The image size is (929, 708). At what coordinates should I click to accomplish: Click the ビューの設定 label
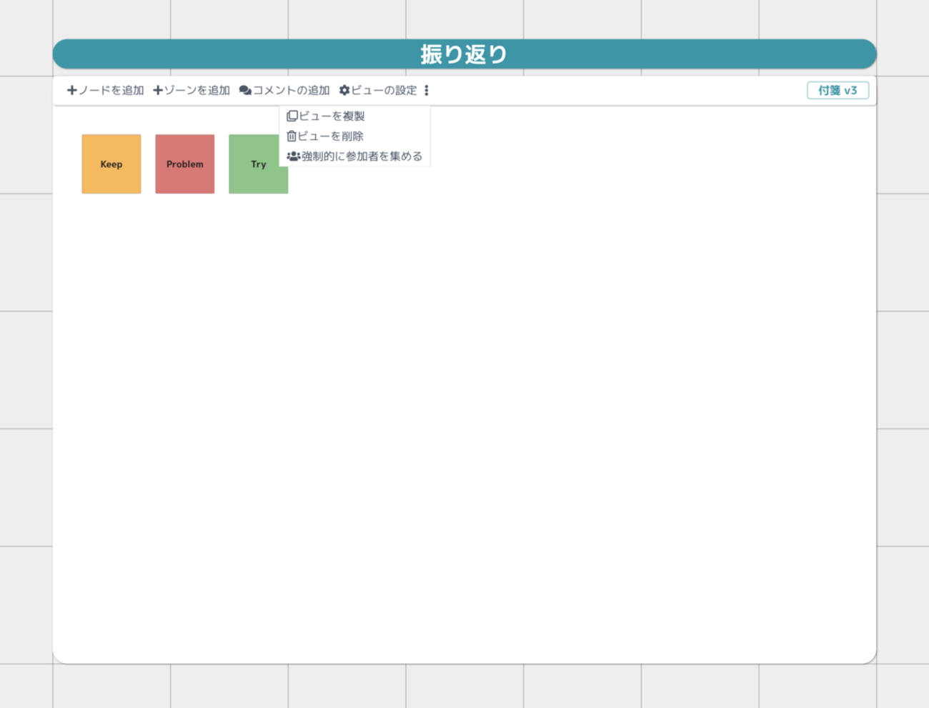pos(384,91)
